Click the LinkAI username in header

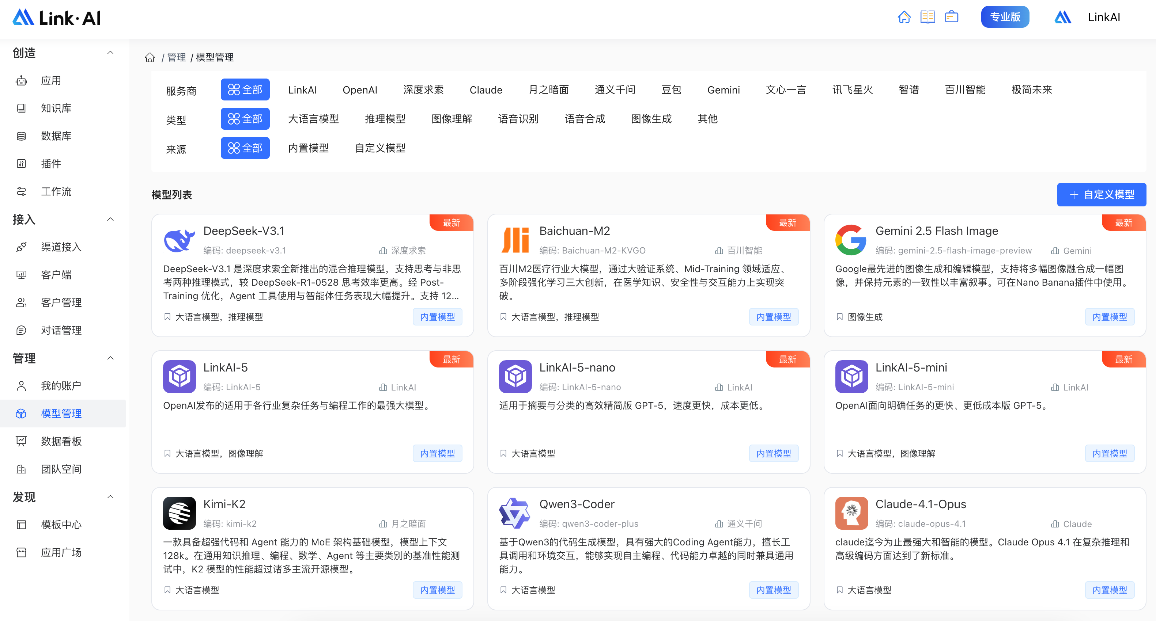coord(1104,17)
